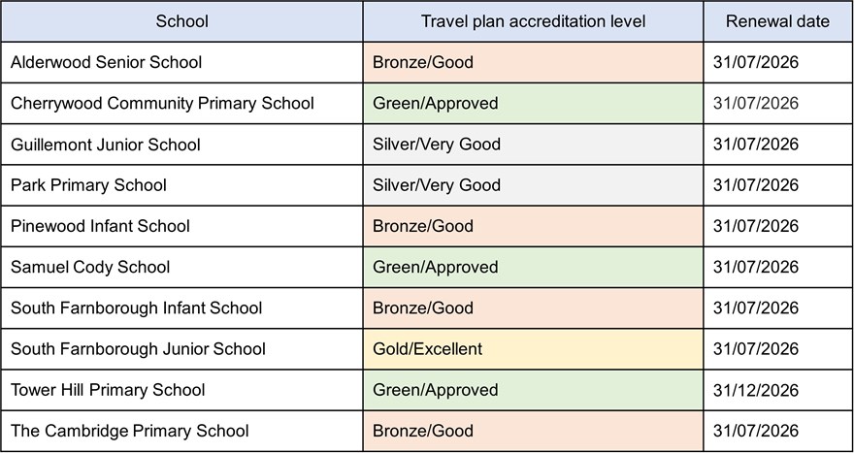Select South Farnborough Infant School name
This screenshot has height=453, width=854.
pyautogui.click(x=136, y=307)
